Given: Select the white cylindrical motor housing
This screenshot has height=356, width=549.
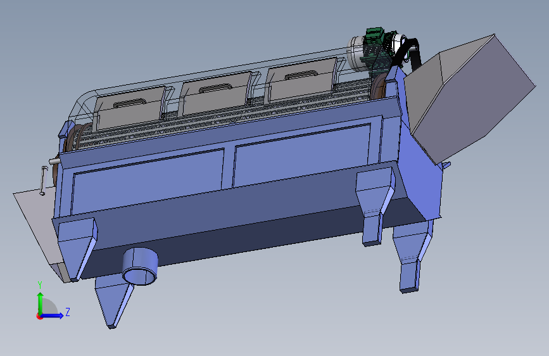Looking at the screenshot, I should click(355, 54).
